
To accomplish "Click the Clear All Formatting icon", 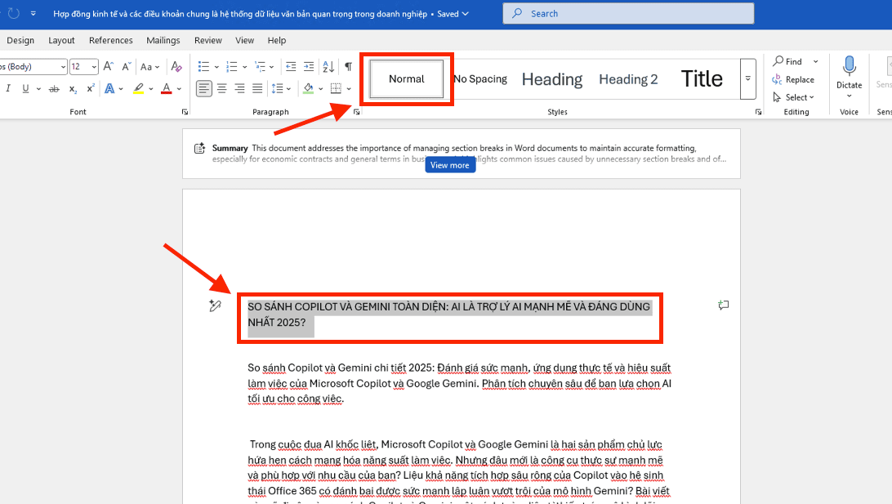I will click(176, 67).
